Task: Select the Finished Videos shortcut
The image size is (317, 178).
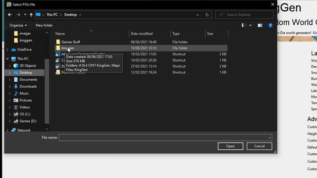Action: tap(141, 72)
